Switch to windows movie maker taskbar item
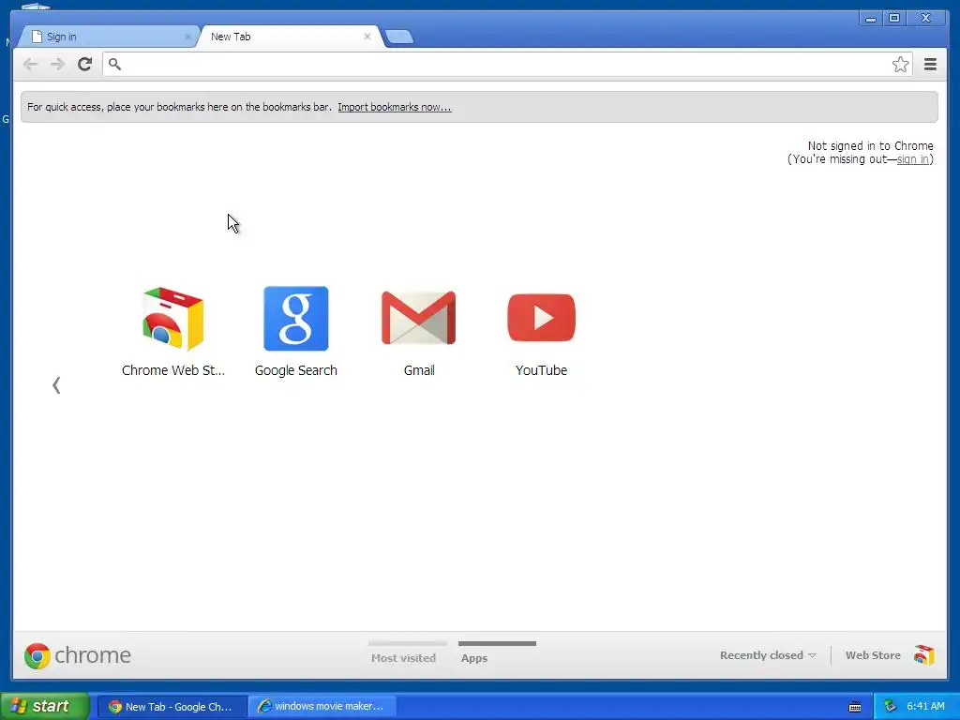This screenshot has width=960, height=720. (322, 706)
